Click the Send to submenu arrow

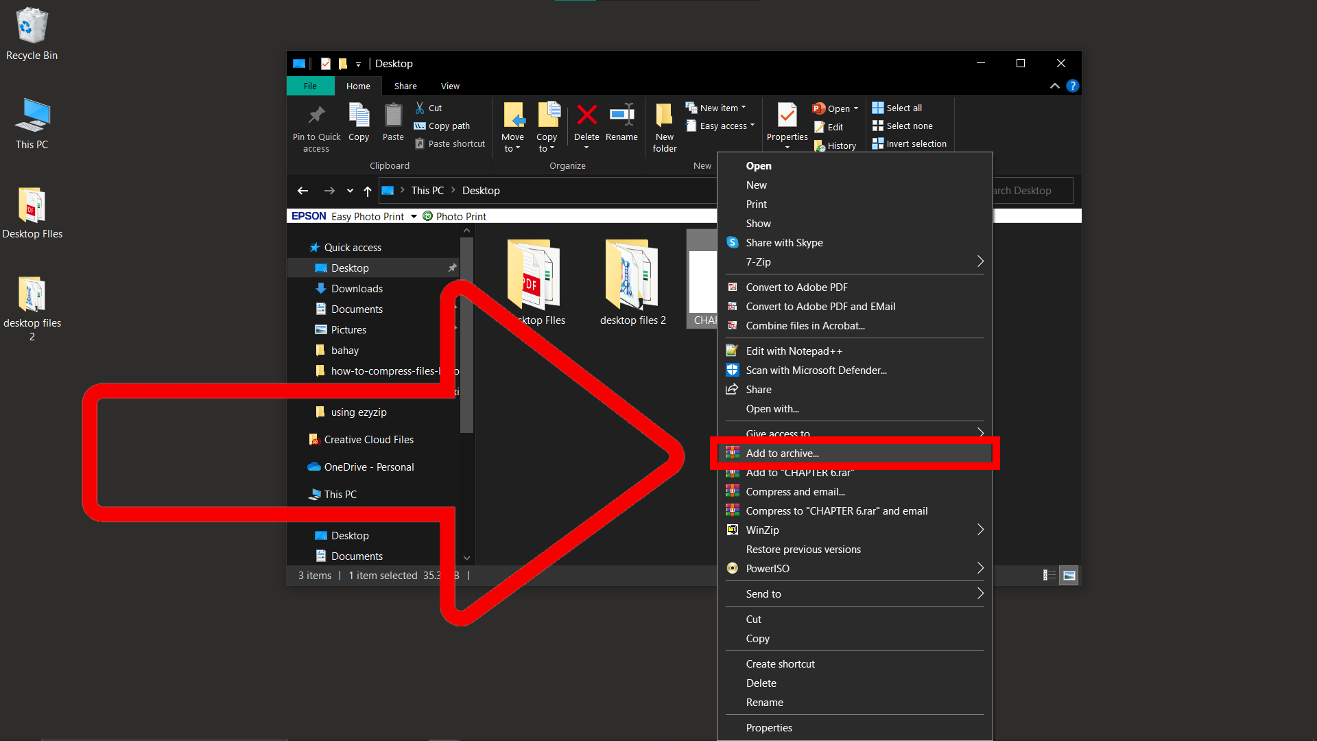pyautogui.click(x=980, y=593)
